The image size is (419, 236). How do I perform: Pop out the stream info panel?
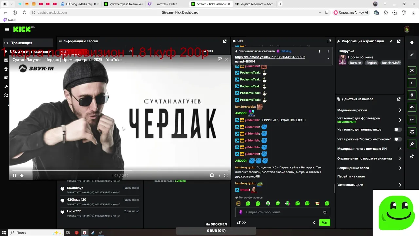point(399,41)
